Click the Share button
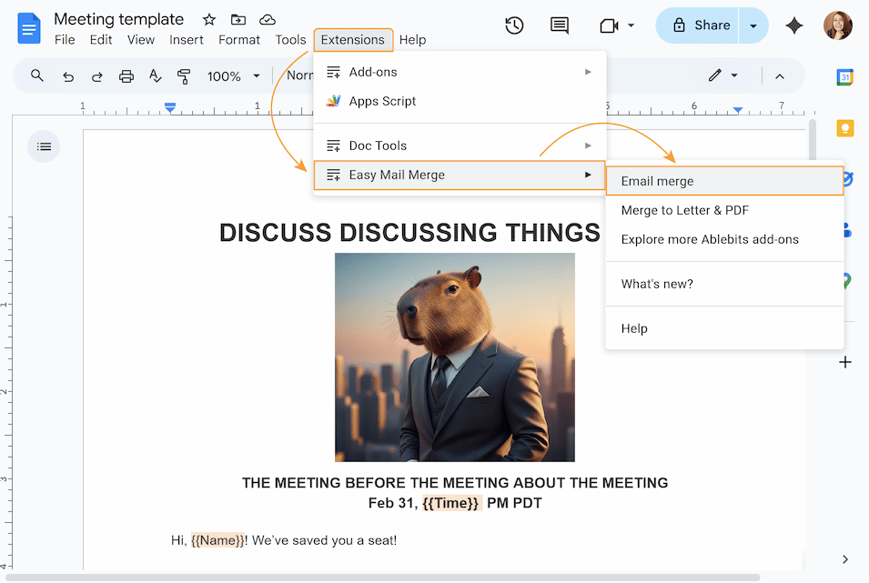Viewport: 869px width, 583px height. 697,25
